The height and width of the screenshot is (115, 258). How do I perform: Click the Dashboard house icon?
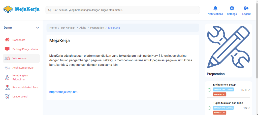(7, 40)
